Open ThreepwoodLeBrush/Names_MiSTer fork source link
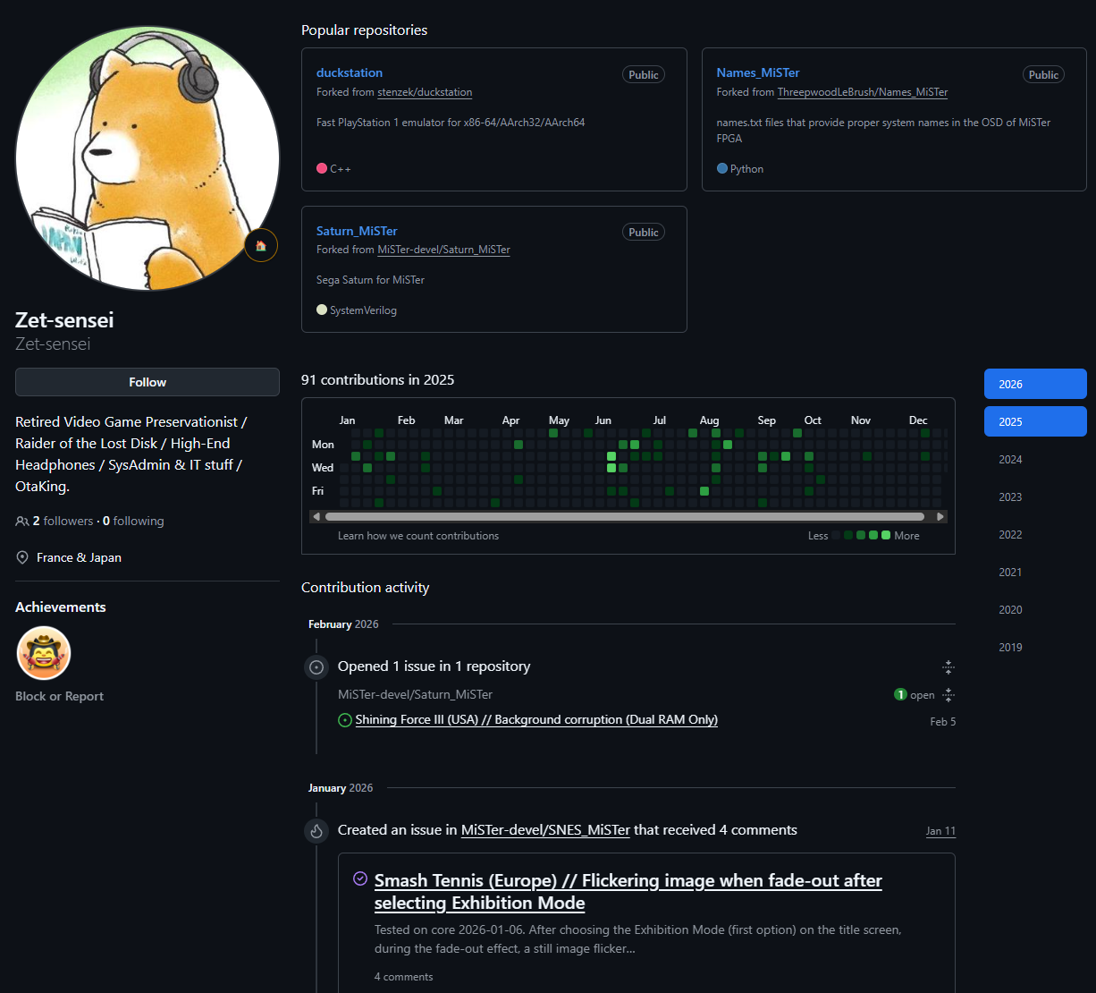Viewport: 1096px width, 993px height. click(x=863, y=92)
